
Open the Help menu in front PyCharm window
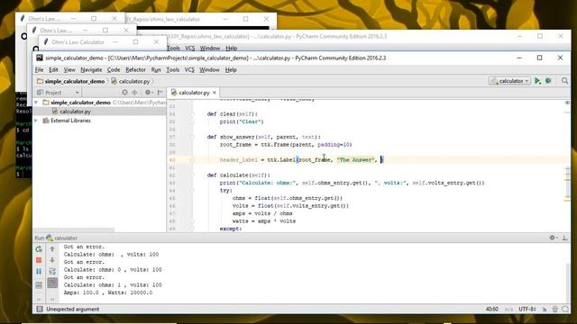(x=231, y=70)
